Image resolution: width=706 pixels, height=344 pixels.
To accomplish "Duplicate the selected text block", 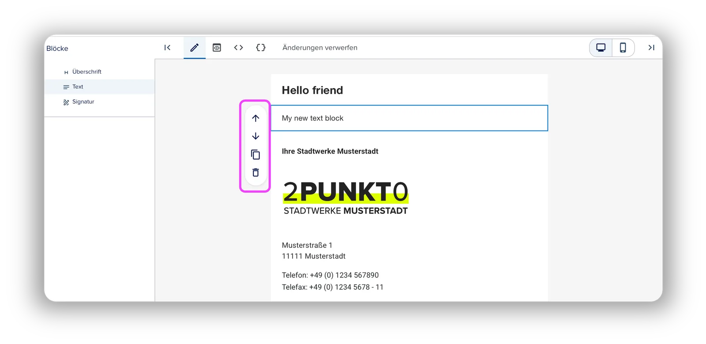I will 255,154.
